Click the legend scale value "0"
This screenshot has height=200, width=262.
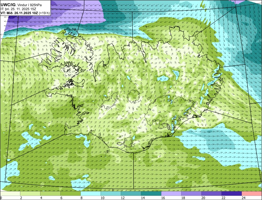1,198
